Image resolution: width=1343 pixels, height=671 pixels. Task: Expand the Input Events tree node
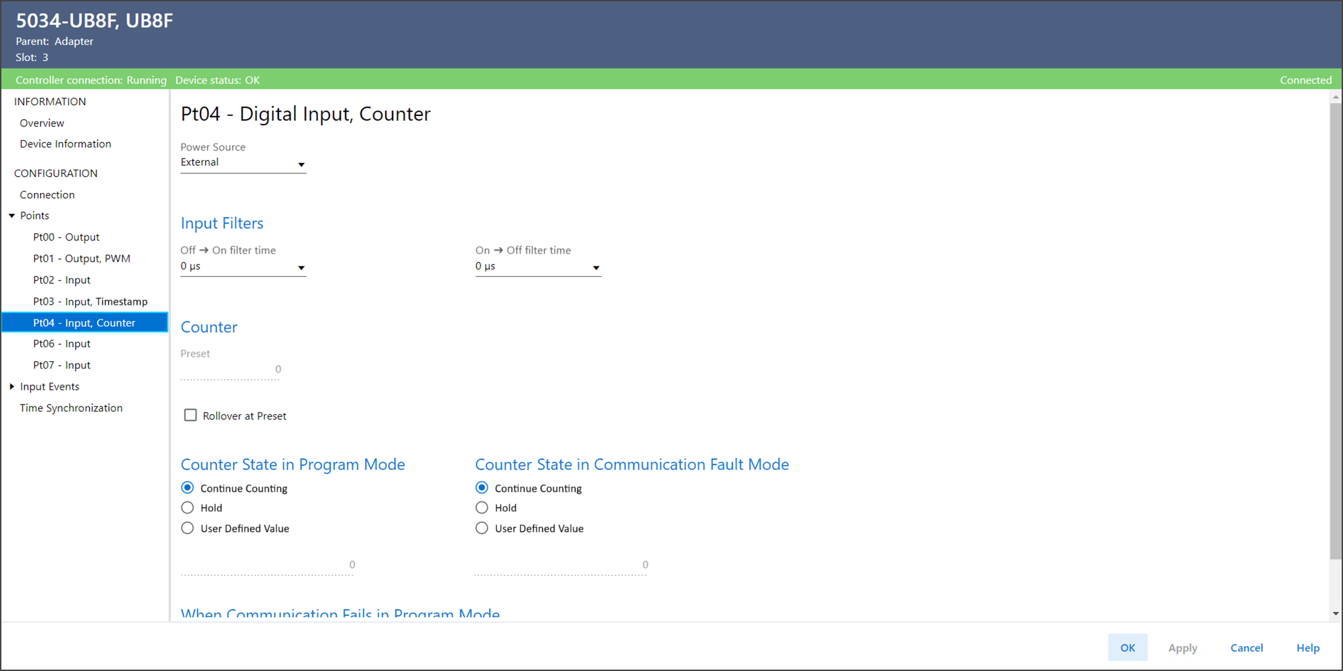point(12,387)
